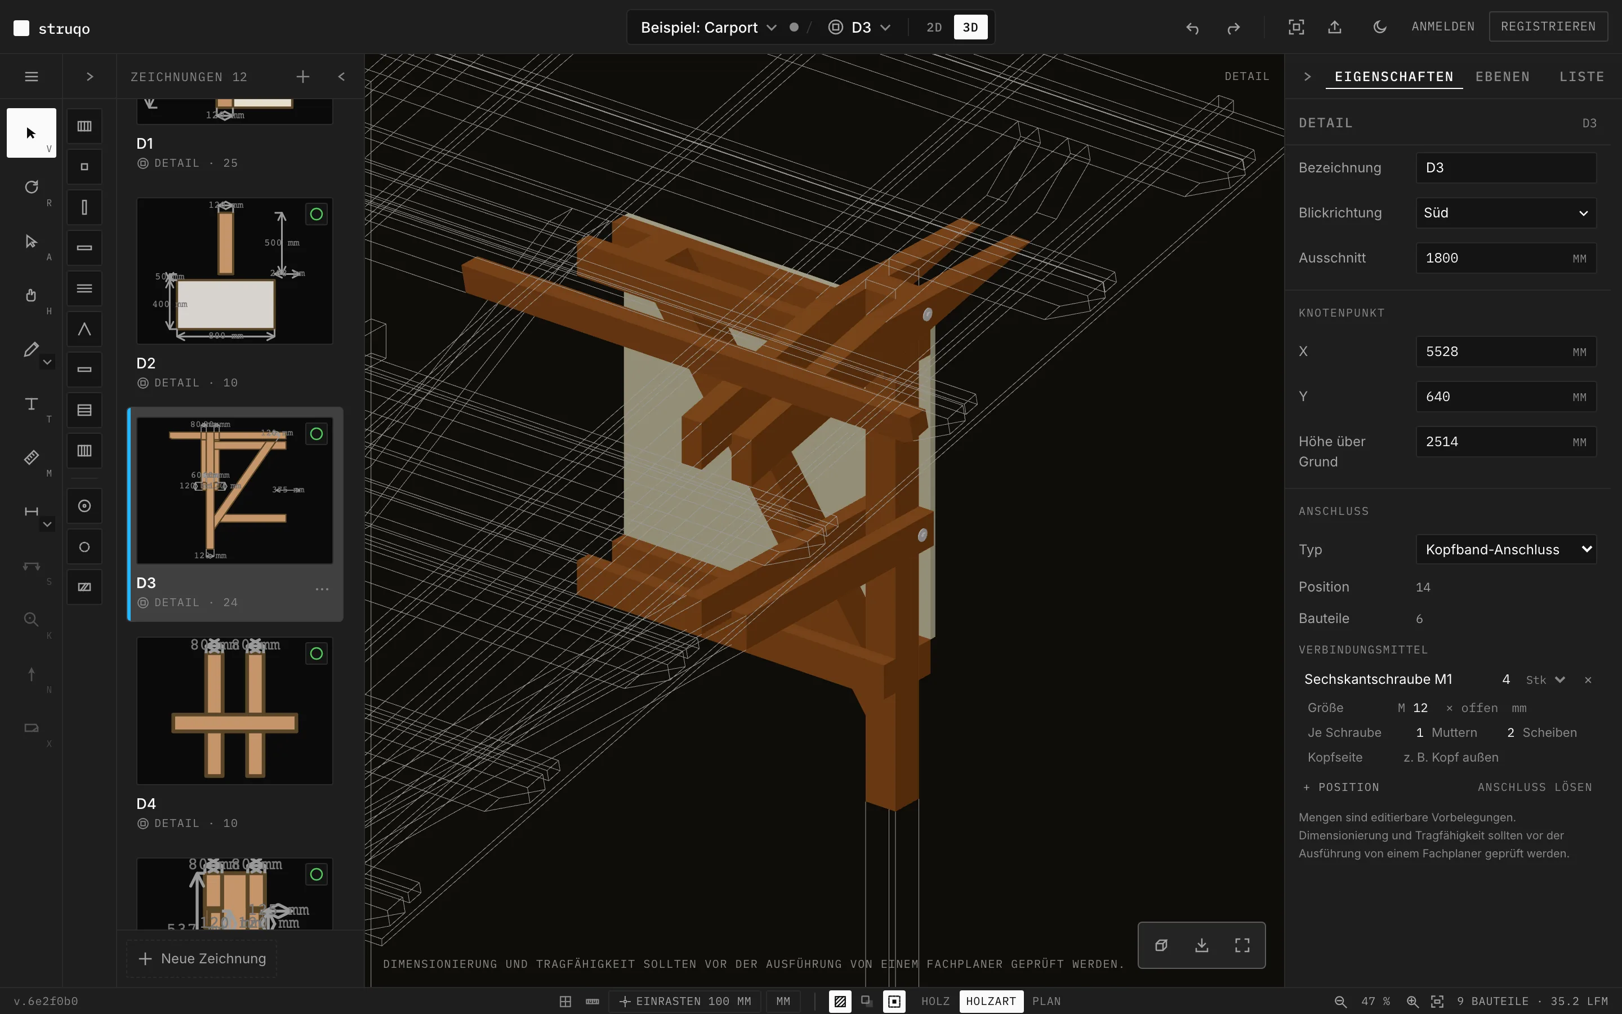Open the Eigenschaften tab
1622x1014 pixels.
tap(1393, 77)
